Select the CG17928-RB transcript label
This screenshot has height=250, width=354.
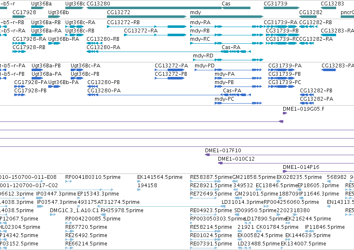pos(29,47)
